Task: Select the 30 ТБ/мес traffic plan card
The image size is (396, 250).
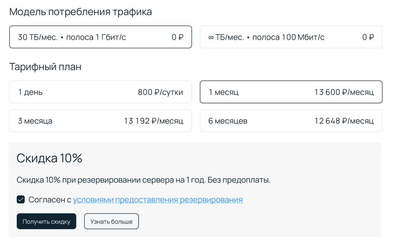Action: click(100, 37)
